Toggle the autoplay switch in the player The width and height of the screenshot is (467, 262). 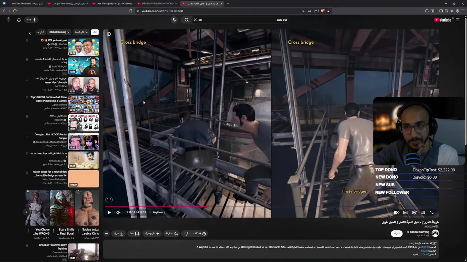click(x=397, y=213)
